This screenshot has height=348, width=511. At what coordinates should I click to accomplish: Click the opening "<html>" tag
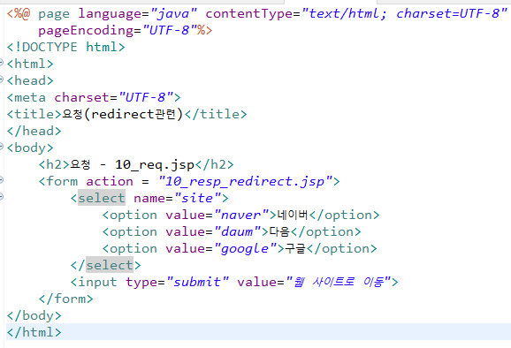(30, 64)
